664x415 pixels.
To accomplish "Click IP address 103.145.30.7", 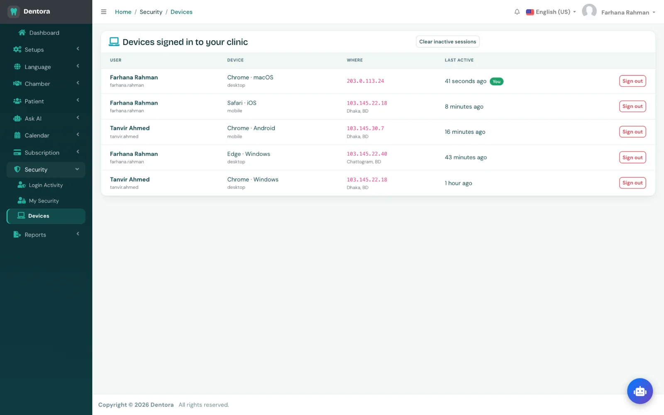I will (x=365, y=128).
